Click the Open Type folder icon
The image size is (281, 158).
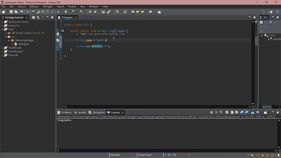pyautogui.click(x=104, y=12)
